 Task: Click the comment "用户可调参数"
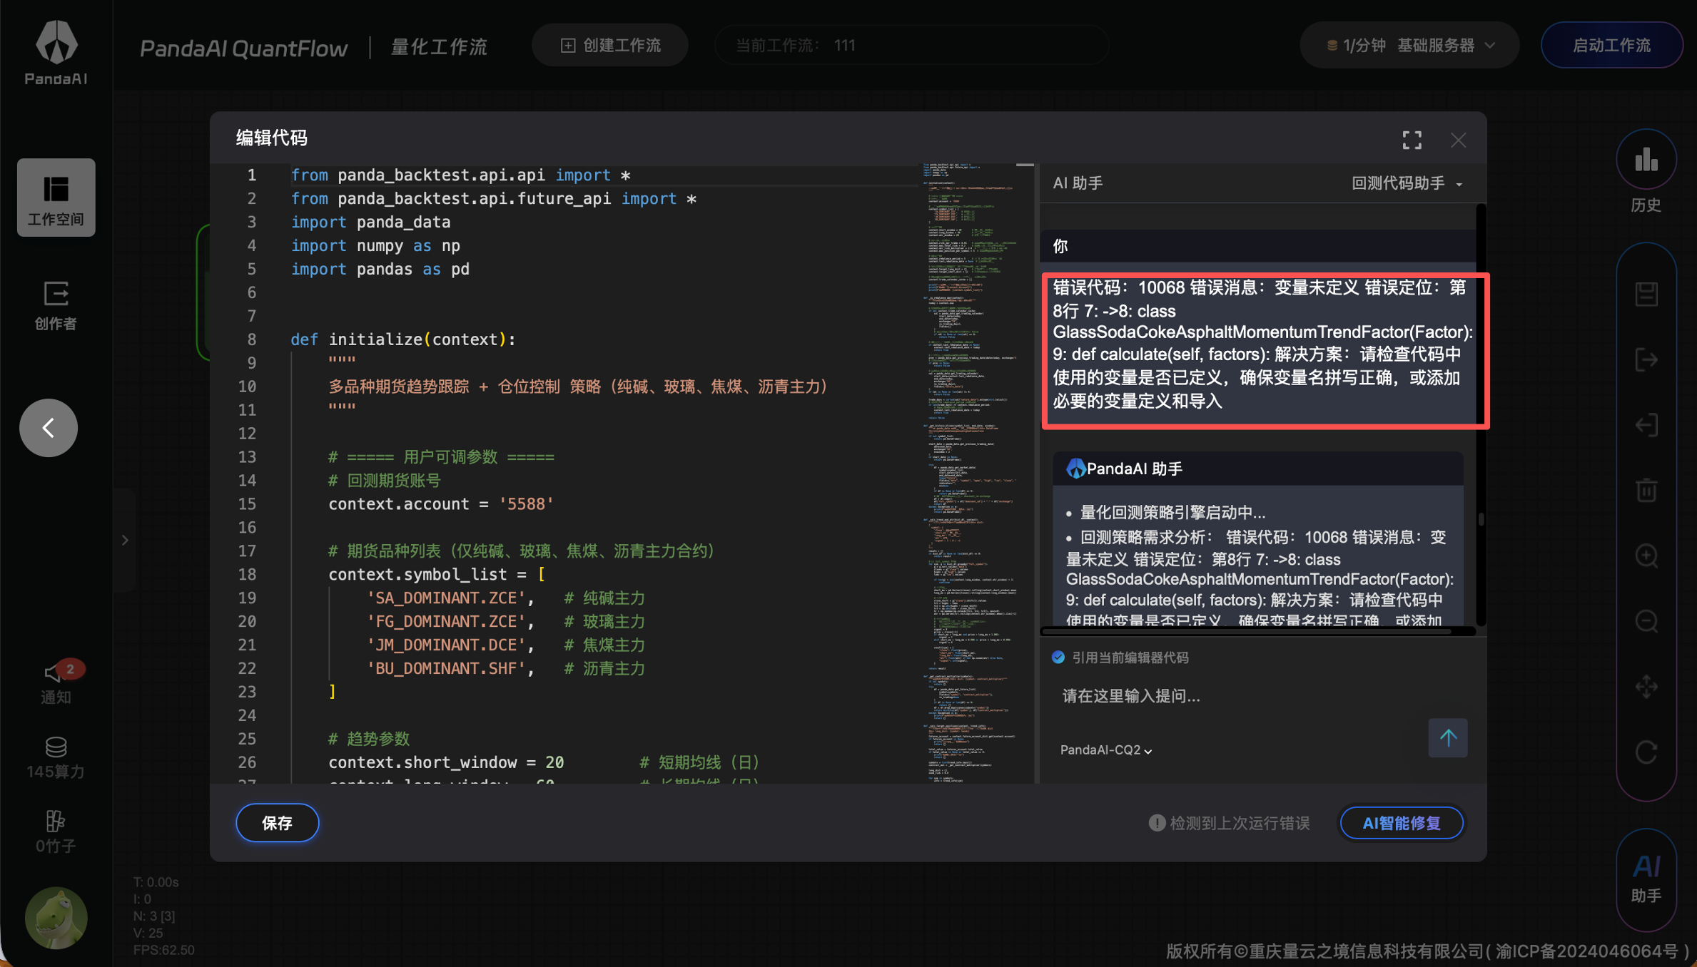pyautogui.click(x=441, y=458)
